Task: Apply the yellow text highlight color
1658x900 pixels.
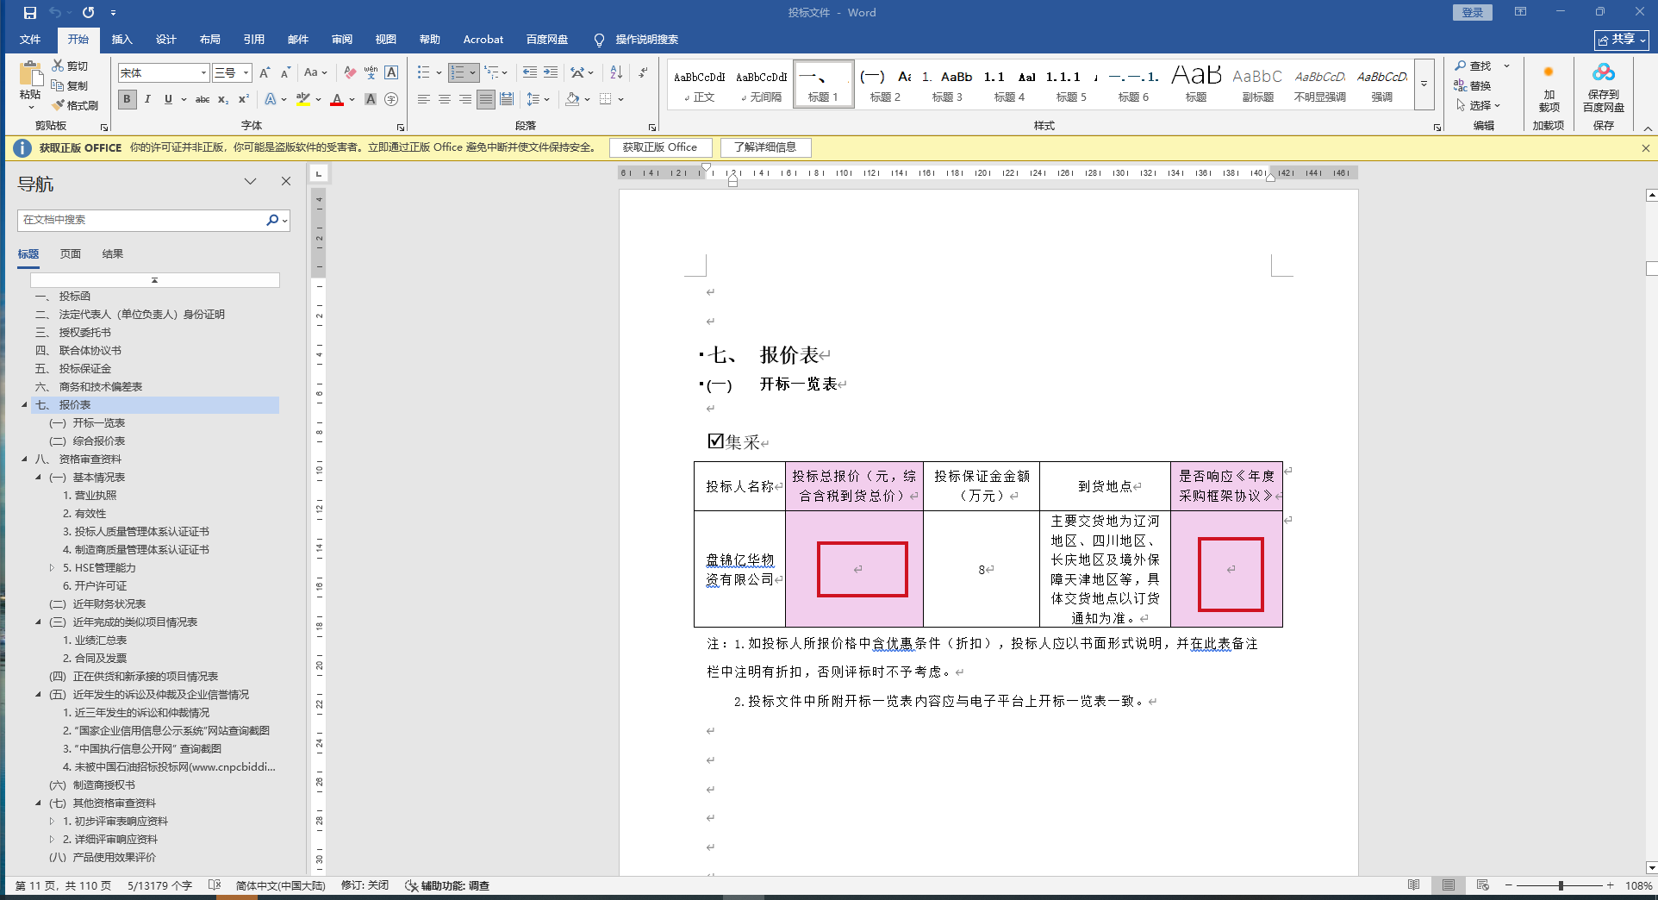Action: coord(303,99)
